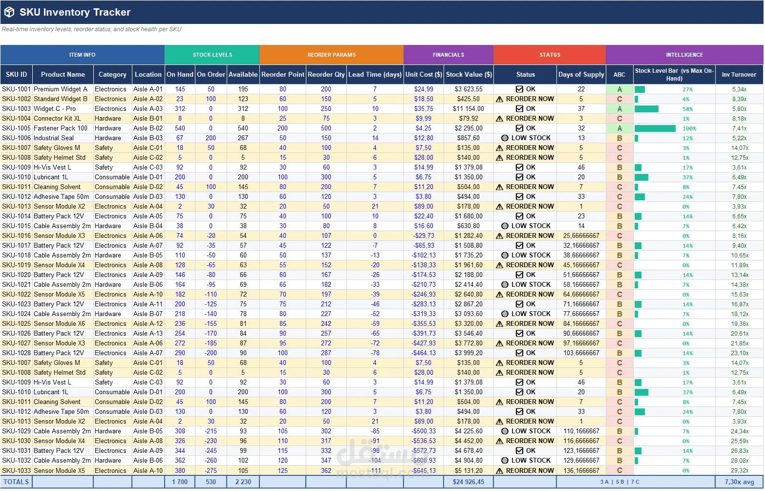765x491 pixels.
Task: Select the Premium Widget A product cell
Action: click(x=63, y=89)
